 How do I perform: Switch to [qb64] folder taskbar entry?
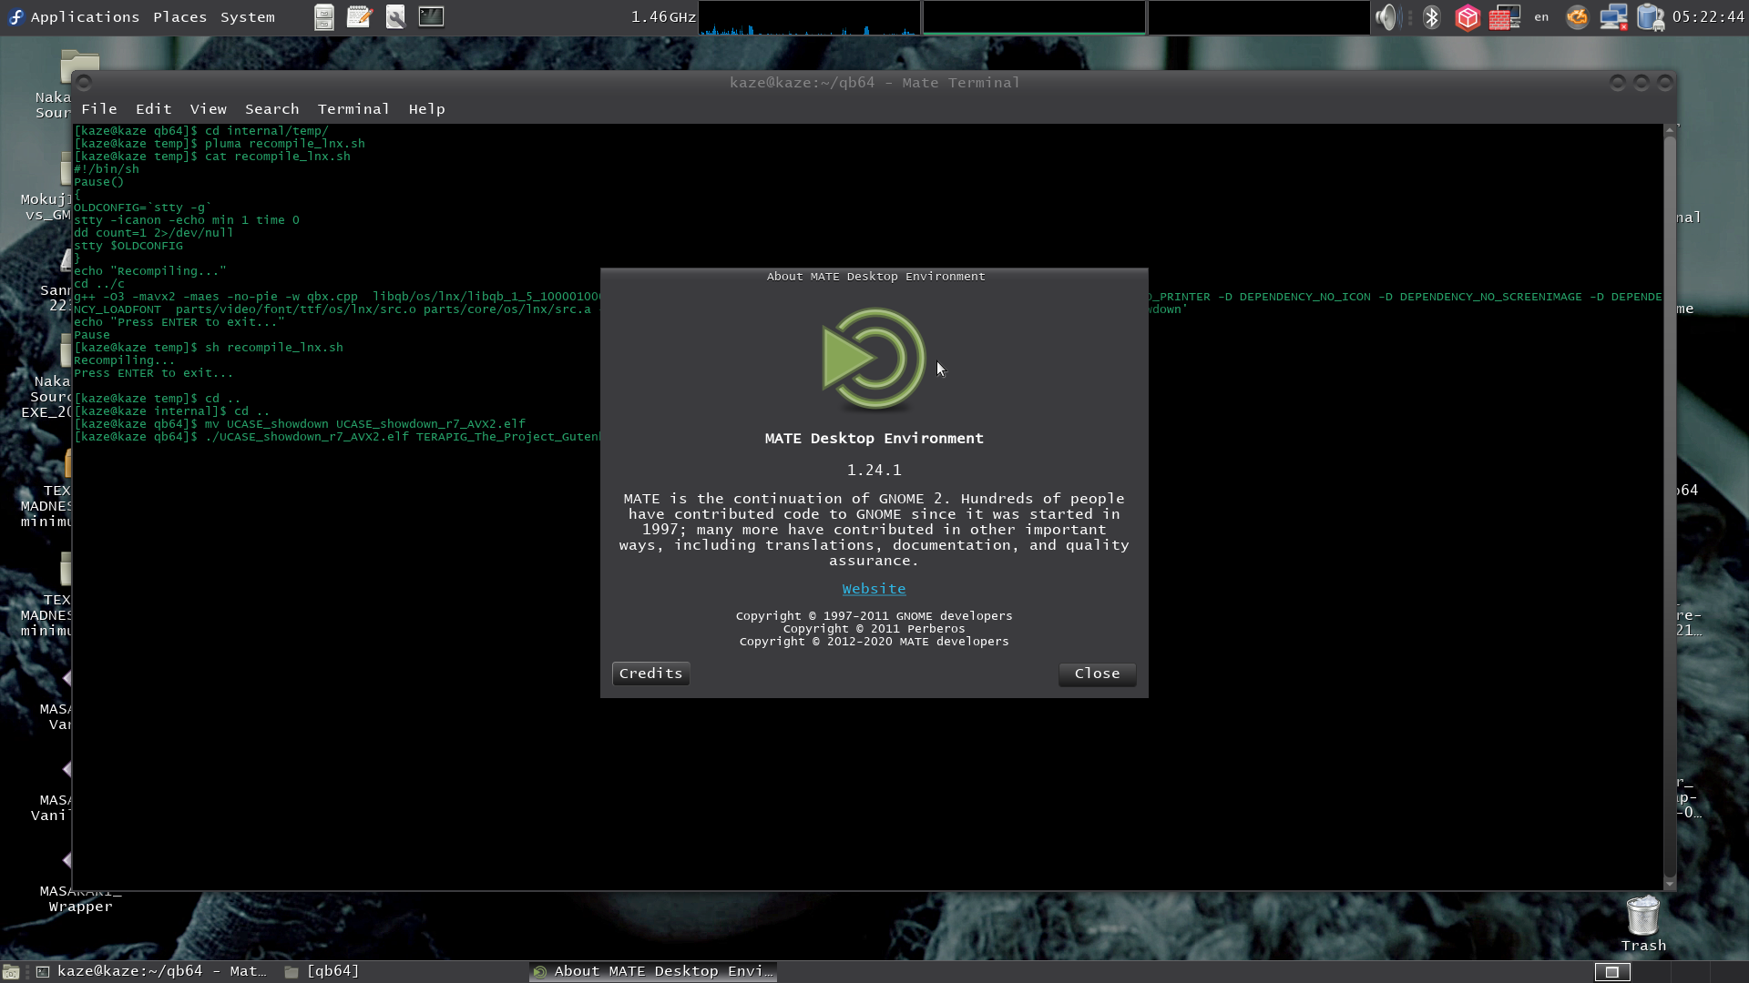322,971
